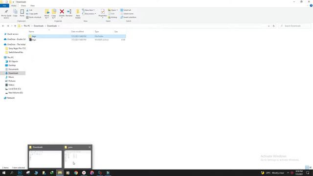The height and width of the screenshot is (176, 313).
Task: Click the red Delete icon
Action: pos(62,12)
